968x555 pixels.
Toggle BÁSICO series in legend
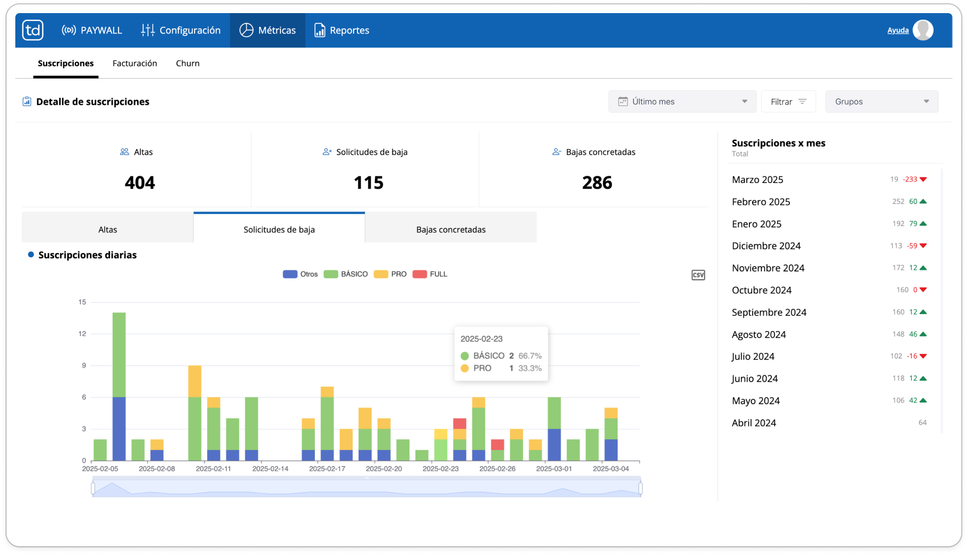click(x=345, y=274)
